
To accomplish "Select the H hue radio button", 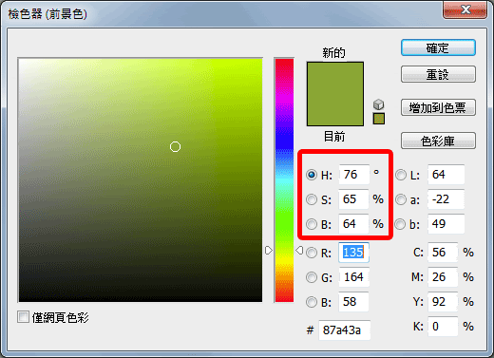I will coord(312,175).
